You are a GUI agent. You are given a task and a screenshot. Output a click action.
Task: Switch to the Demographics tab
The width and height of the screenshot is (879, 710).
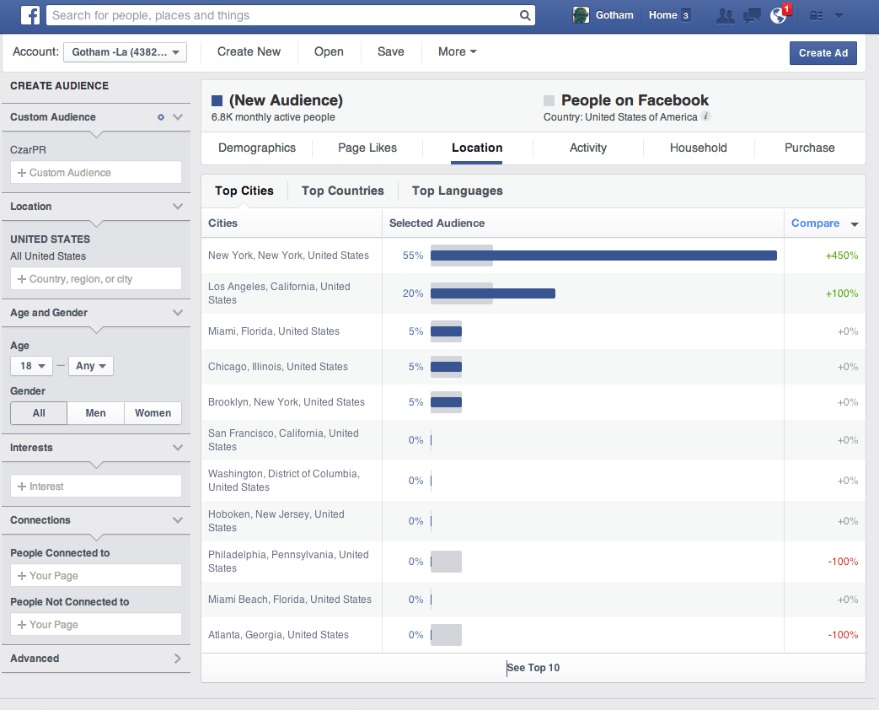257,148
